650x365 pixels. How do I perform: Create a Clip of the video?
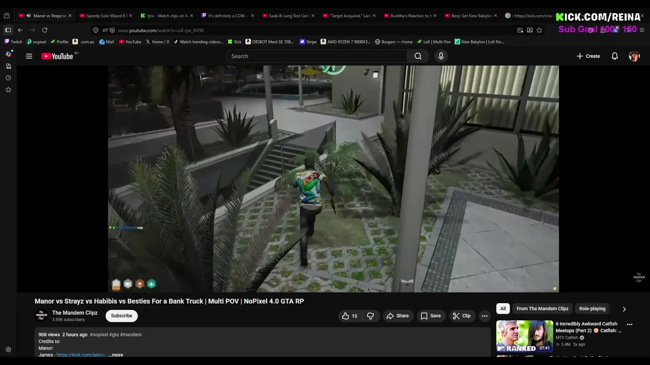tap(462, 316)
